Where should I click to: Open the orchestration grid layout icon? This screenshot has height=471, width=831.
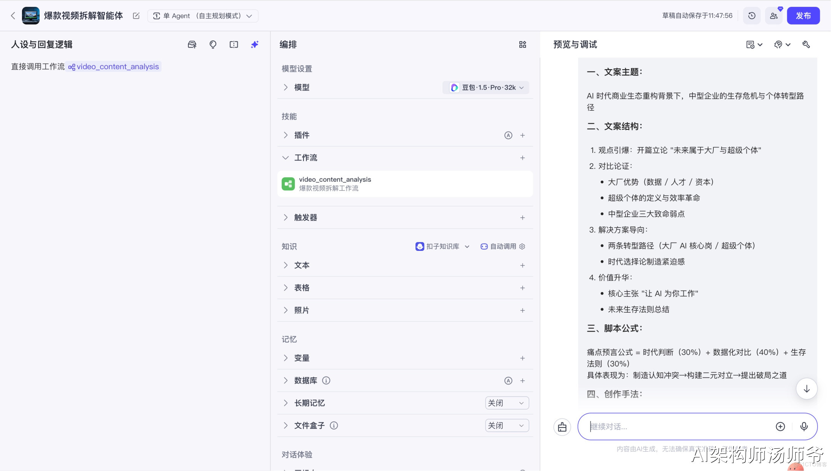click(522, 45)
